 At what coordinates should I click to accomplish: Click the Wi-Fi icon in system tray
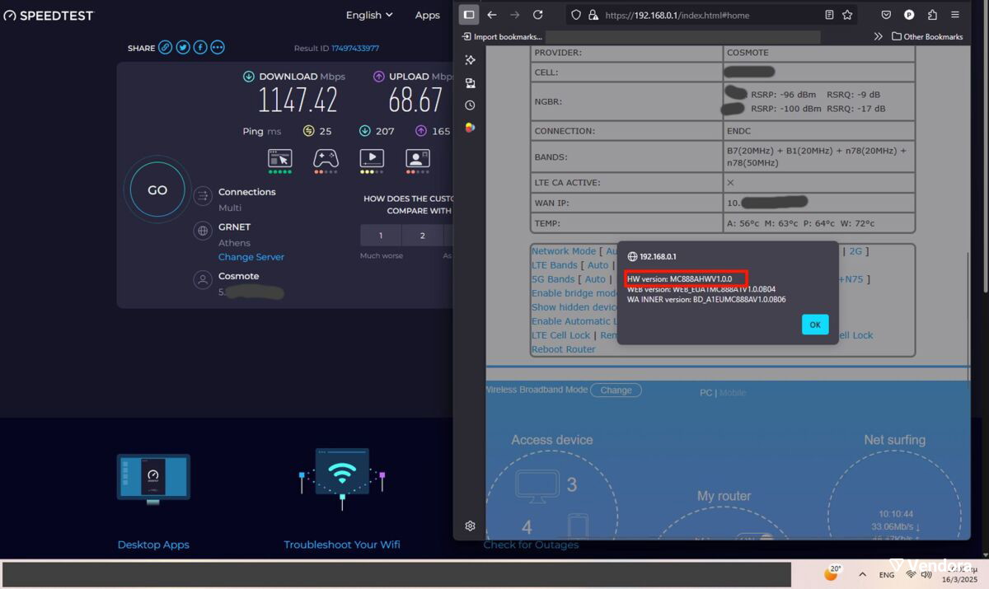[x=911, y=574]
